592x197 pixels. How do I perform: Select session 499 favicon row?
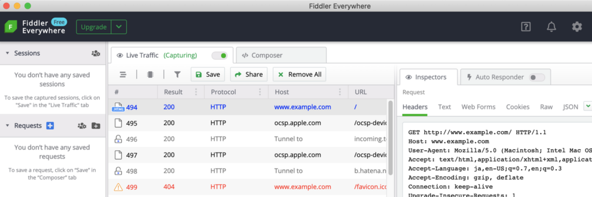point(246,187)
